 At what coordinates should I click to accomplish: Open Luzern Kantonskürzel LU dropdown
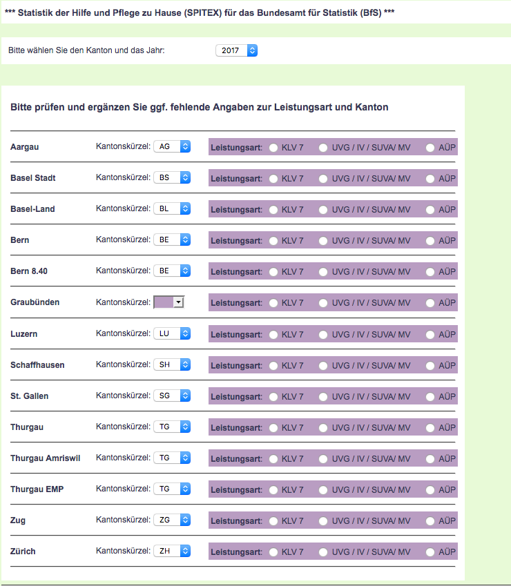tap(171, 333)
